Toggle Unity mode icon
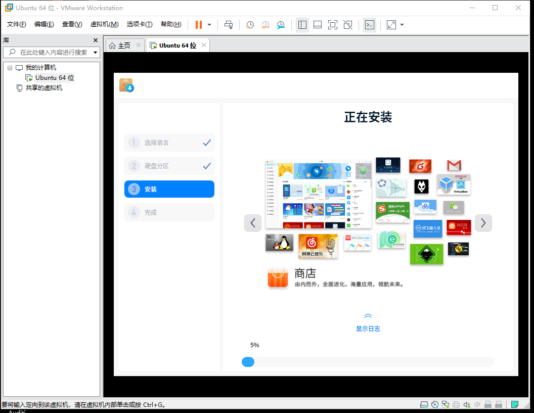This screenshot has height=413, width=534. [x=348, y=24]
